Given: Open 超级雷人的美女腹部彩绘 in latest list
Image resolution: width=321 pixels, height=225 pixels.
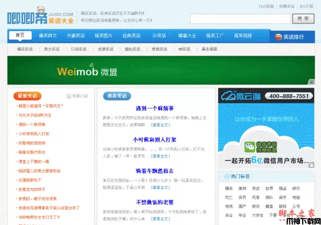Looking at the screenshot, I should 40,171.
